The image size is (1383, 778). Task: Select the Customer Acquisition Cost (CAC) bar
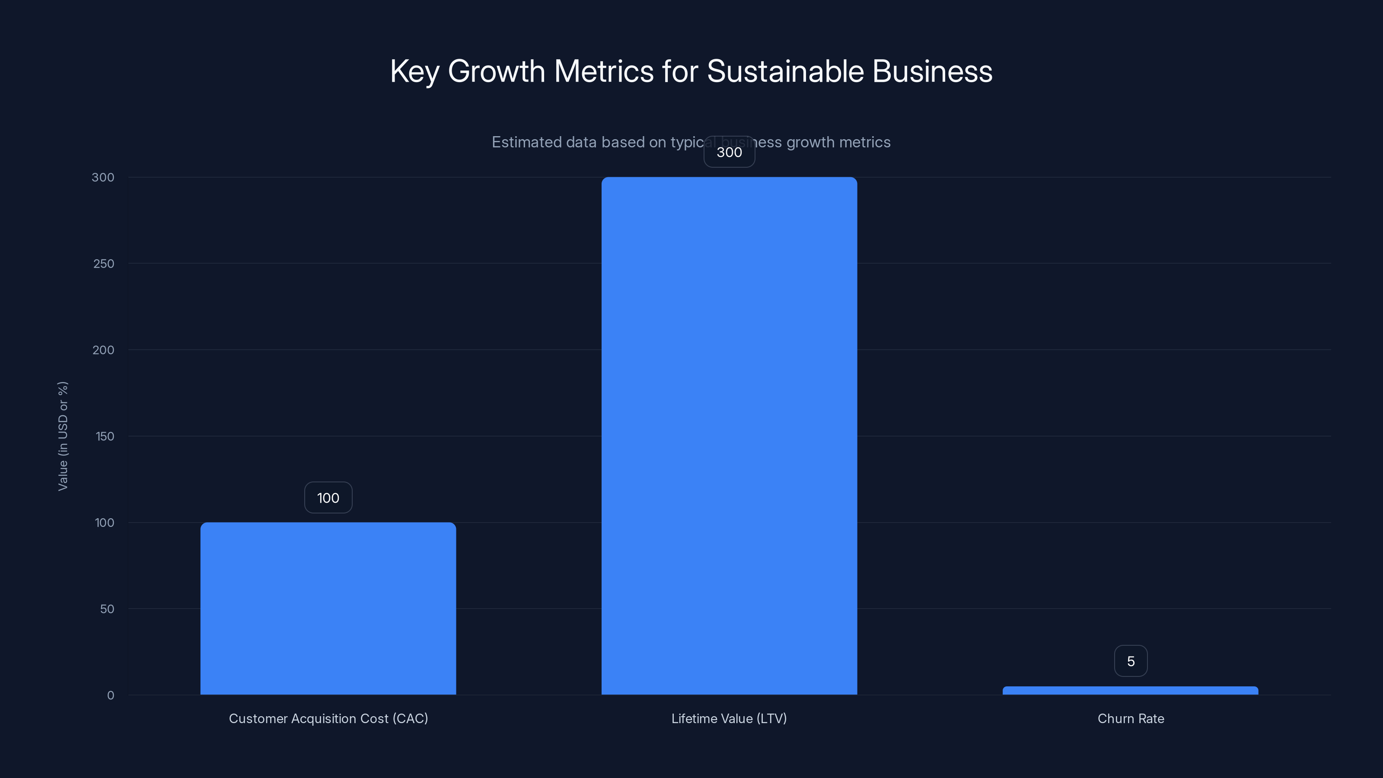coord(328,607)
